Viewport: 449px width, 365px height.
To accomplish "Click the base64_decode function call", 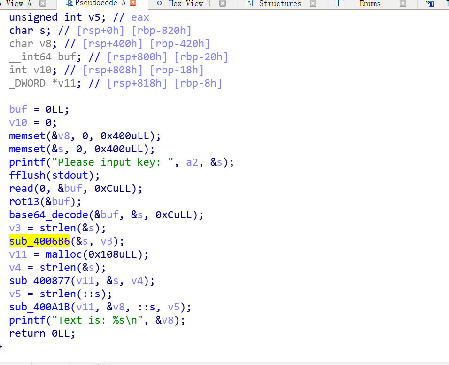I will [48, 214].
